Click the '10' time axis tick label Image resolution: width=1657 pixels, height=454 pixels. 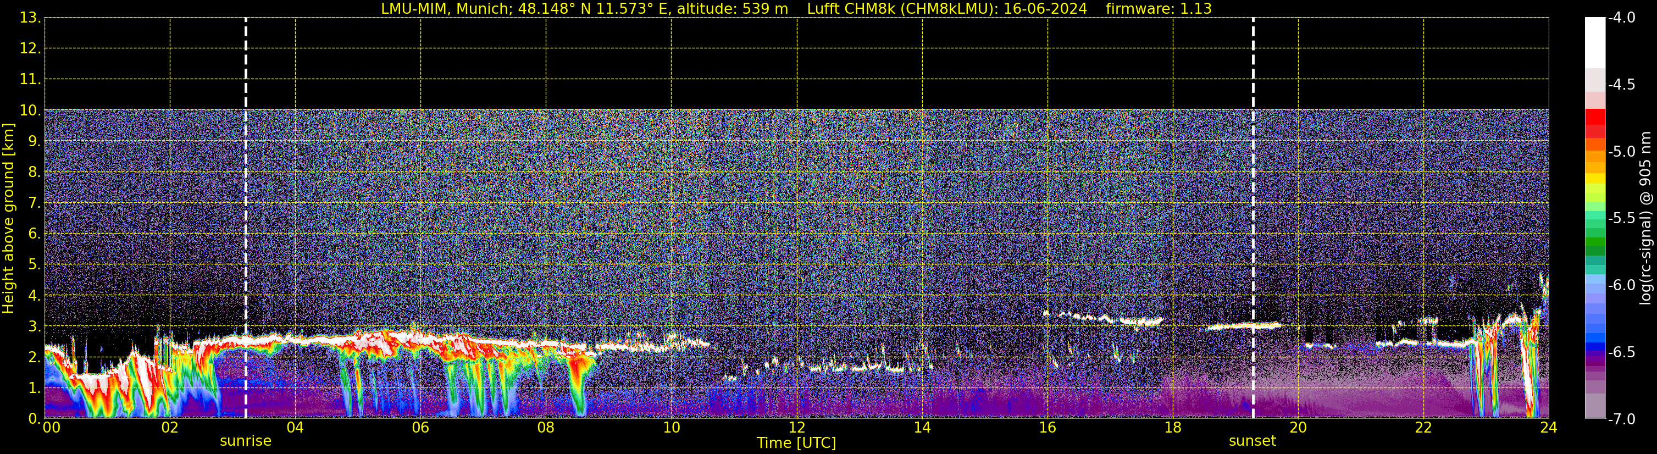(672, 428)
